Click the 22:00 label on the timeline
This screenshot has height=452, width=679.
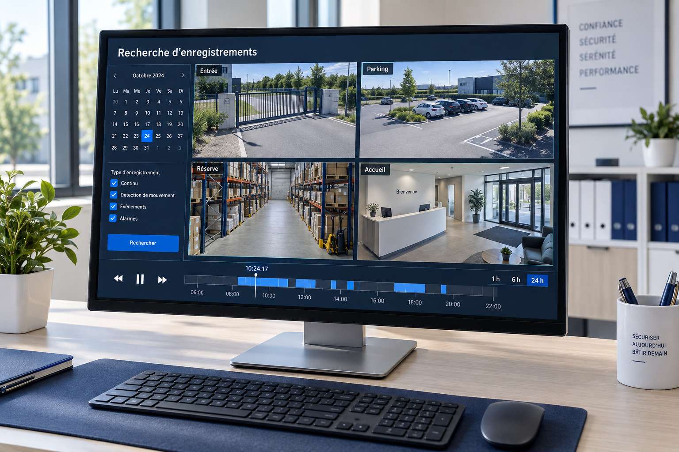point(493,306)
